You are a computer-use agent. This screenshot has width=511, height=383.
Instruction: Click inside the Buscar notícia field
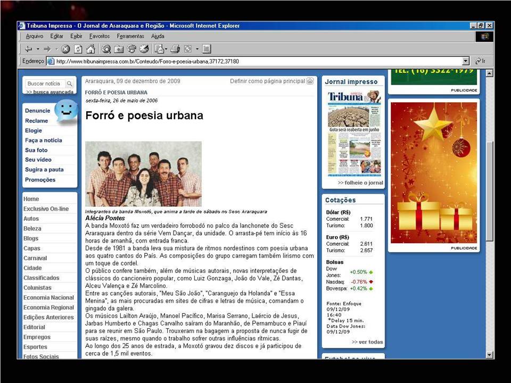[46, 84]
